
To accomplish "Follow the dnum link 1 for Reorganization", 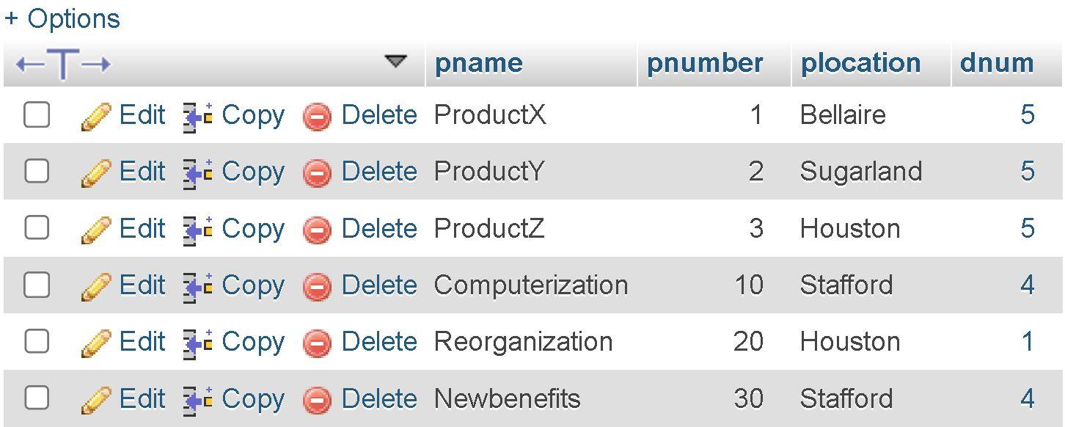I will coord(1028,341).
